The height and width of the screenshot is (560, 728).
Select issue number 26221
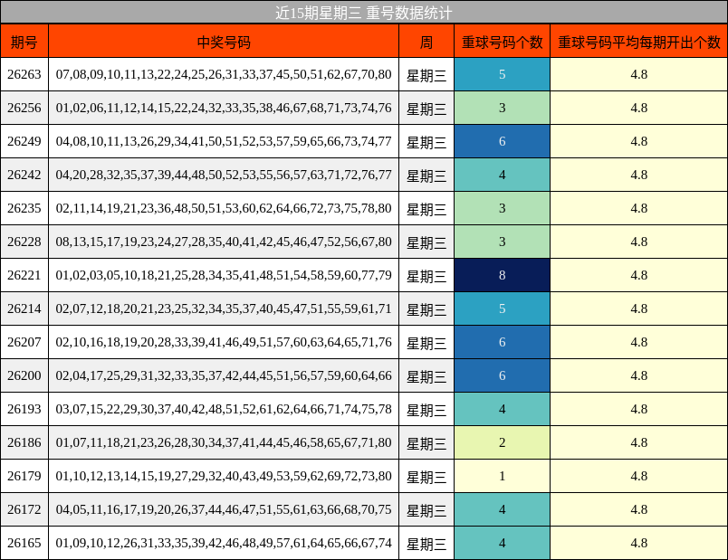click(x=24, y=275)
